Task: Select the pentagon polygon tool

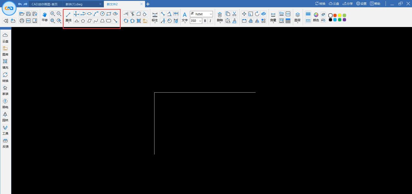Action: (83, 21)
